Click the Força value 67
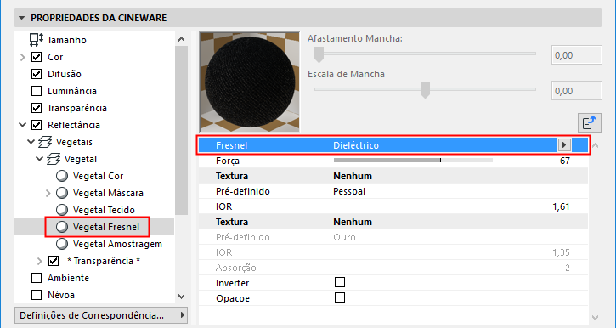The width and height of the screenshot is (616, 328). [565, 161]
